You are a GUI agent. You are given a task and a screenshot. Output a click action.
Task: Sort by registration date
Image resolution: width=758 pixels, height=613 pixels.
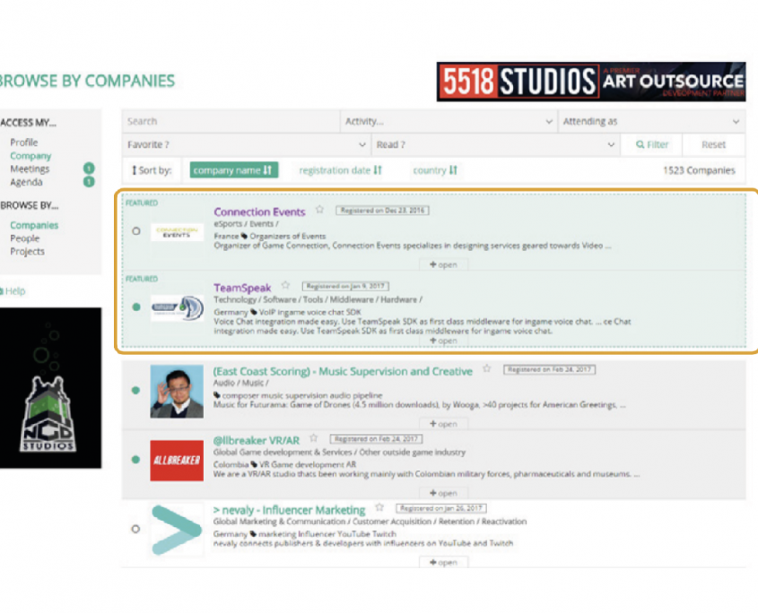point(340,170)
